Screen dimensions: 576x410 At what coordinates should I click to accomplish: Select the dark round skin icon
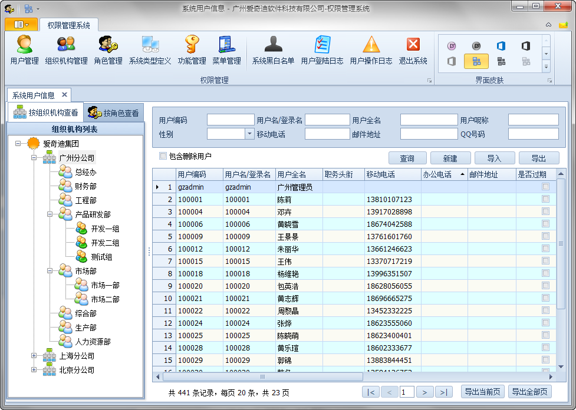click(476, 46)
